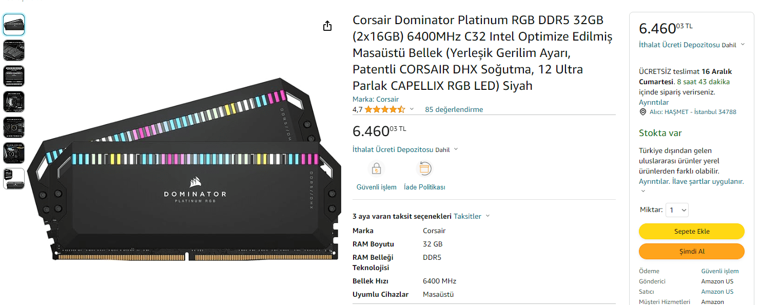Expand the chevron below İlave şartlar uygulanır
This screenshot has width=760, height=305.
tap(644, 192)
